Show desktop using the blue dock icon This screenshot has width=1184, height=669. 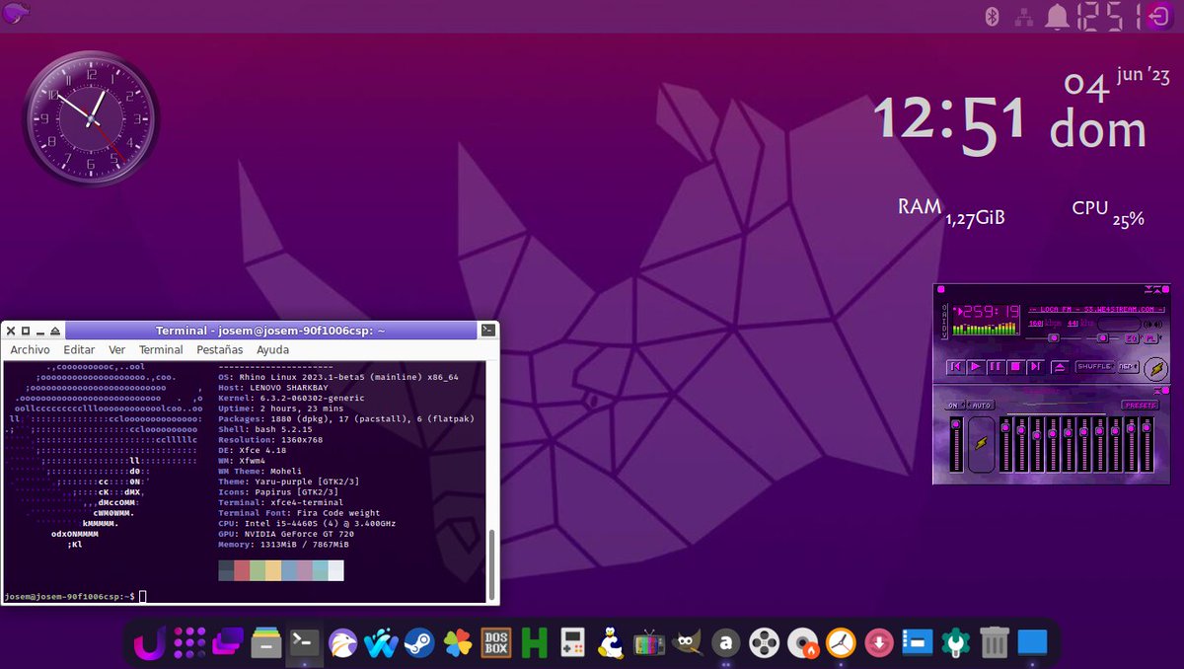pos(1033,644)
